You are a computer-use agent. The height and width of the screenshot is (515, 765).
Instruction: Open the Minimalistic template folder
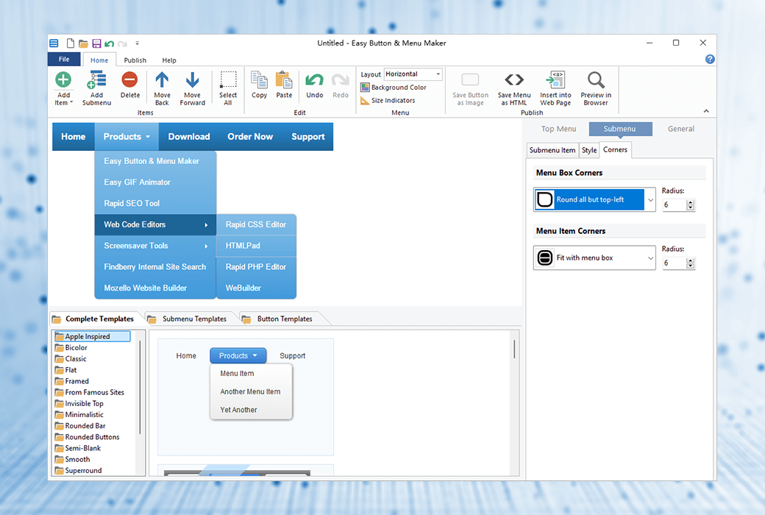tap(79, 414)
